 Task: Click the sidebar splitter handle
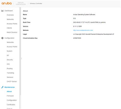coord(21,59)
